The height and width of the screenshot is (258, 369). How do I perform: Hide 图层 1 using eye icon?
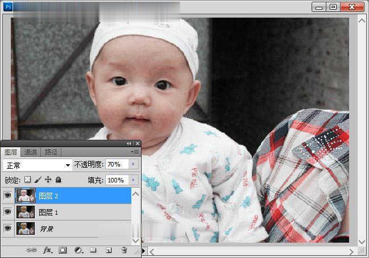7,212
